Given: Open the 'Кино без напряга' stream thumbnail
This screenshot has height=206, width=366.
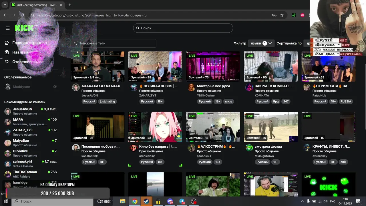Looking at the screenshot, I should (x=155, y=127).
